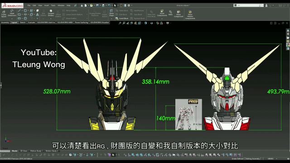Click the Insert Block command
Viewport: 290px width, 163px height.
pyautogui.click(x=122, y=19)
